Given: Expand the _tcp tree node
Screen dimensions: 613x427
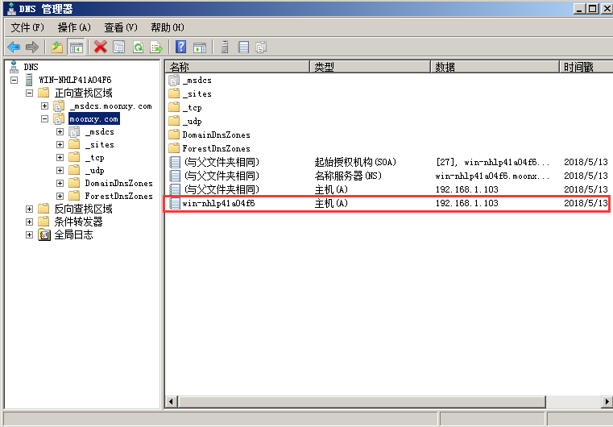Looking at the screenshot, I should (x=60, y=158).
